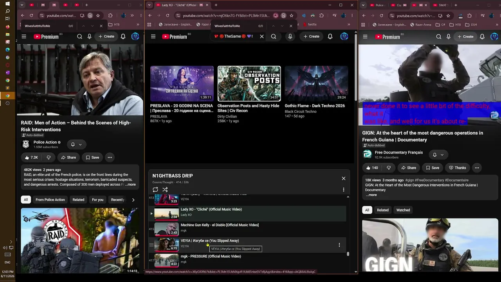Open tab search dropdown in right window
Image resolution: width=501 pixels, height=282 pixels.
[x=364, y=5]
